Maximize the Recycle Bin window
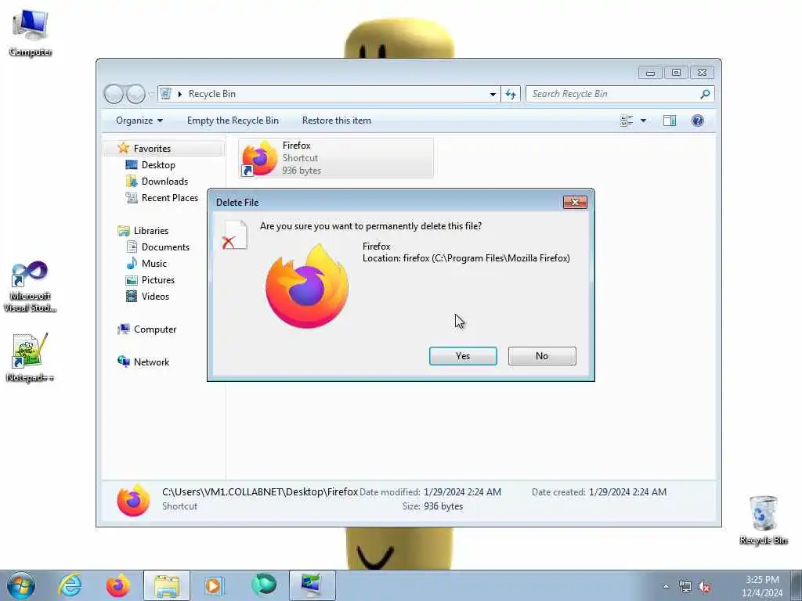802x601 pixels. [676, 73]
